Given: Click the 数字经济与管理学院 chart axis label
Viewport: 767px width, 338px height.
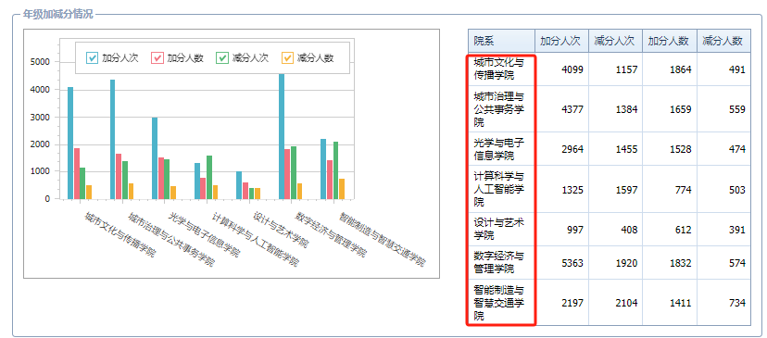Looking at the screenshot, I should (x=331, y=235).
